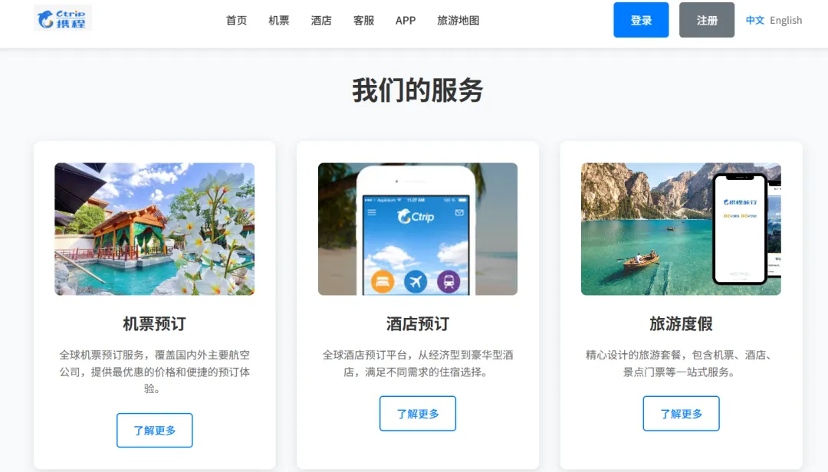Open the 客服 customer service menu item
The height and width of the screenshot is (472, 828).
363,21
